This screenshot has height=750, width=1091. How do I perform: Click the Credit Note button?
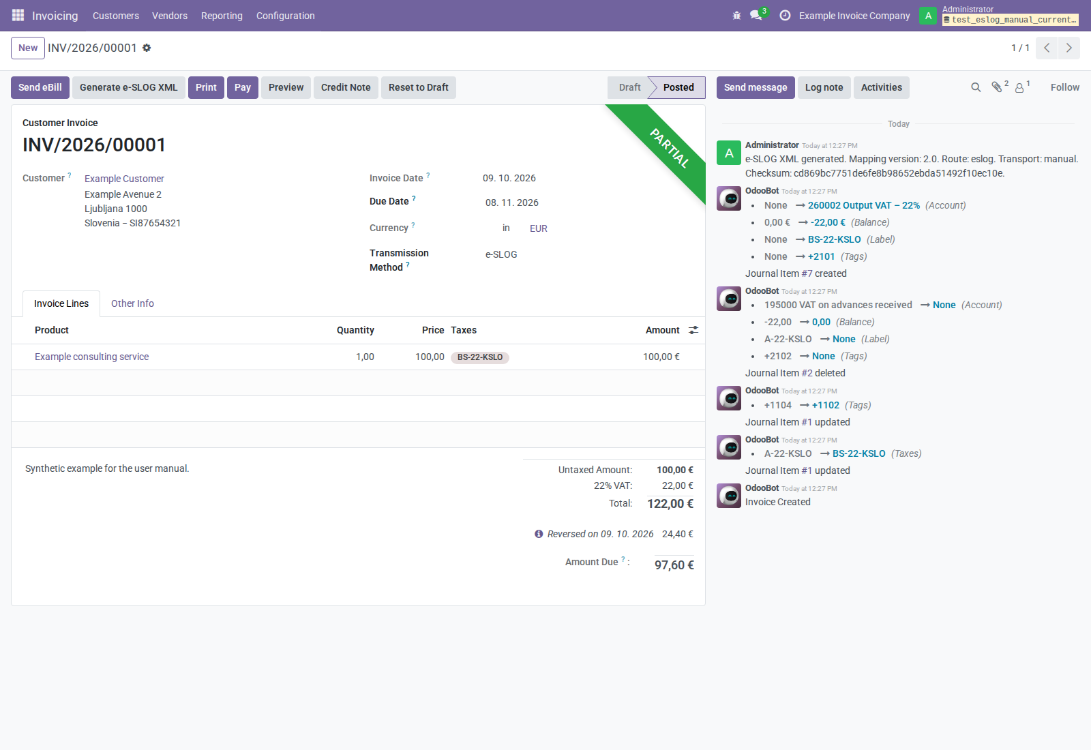pyautogui.click(x=346, y=87)
